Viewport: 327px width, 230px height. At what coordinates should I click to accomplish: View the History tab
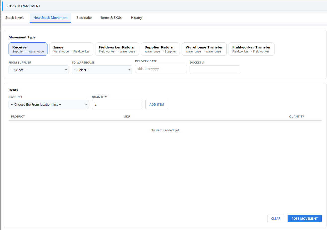click(136, 18)
